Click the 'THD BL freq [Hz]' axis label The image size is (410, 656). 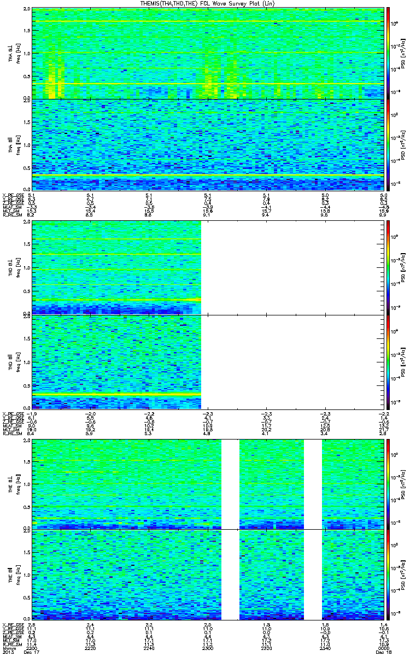click(x=14, y=267)
